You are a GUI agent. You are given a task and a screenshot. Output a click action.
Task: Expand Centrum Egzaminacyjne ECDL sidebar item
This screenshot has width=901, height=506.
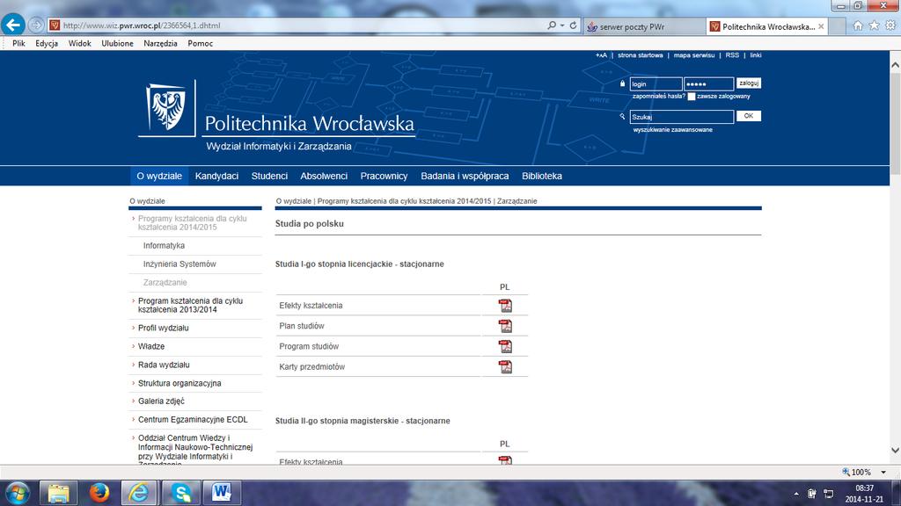(x=193, y=419)
